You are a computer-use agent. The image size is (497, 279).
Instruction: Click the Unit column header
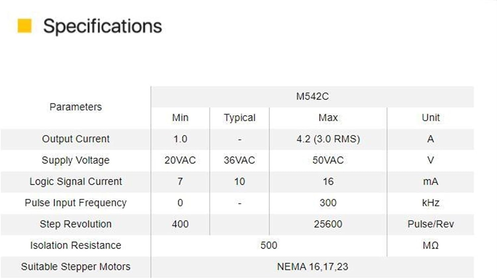[x=430, y=118]
